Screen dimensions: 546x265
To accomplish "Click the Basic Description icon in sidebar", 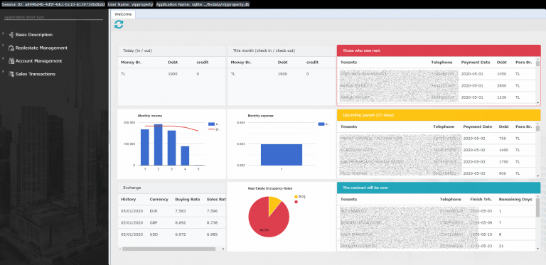I will (11, 35).
